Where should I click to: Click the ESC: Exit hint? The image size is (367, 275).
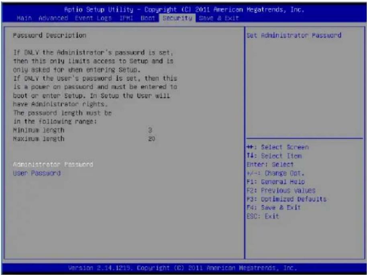(263, 216)
